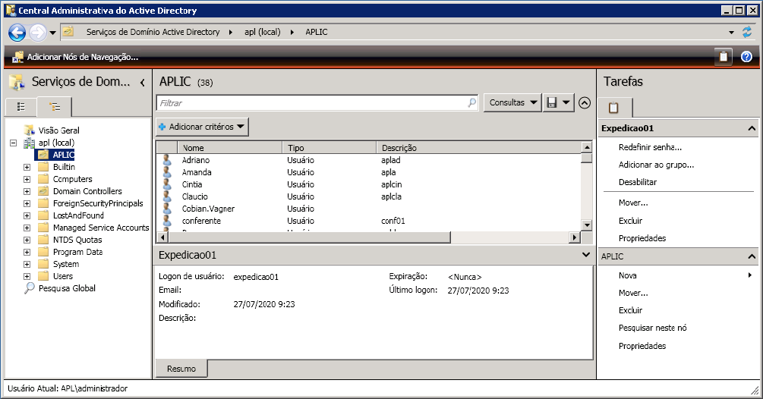Go back with the blue Back arrow
Viewport: 763px width, 399px height.
17,33
